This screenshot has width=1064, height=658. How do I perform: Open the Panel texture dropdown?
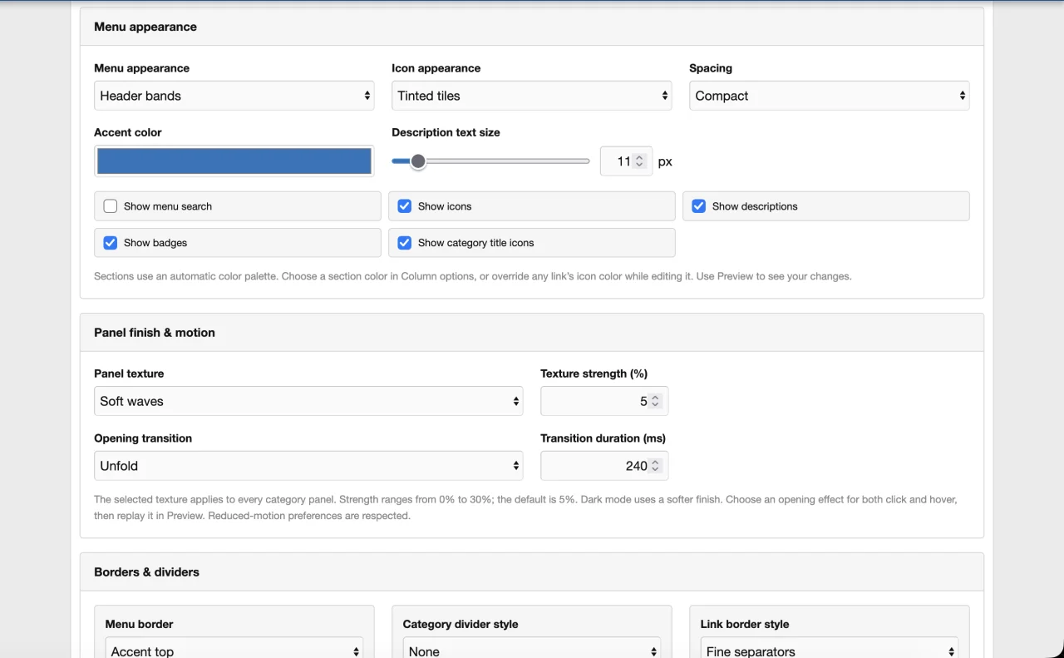click(308, 401)
